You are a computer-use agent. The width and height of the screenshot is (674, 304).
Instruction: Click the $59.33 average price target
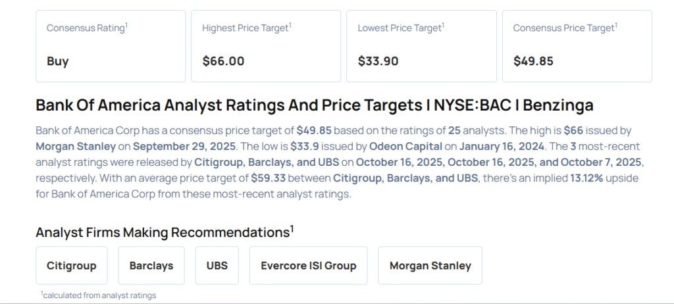tap(269, 178)
